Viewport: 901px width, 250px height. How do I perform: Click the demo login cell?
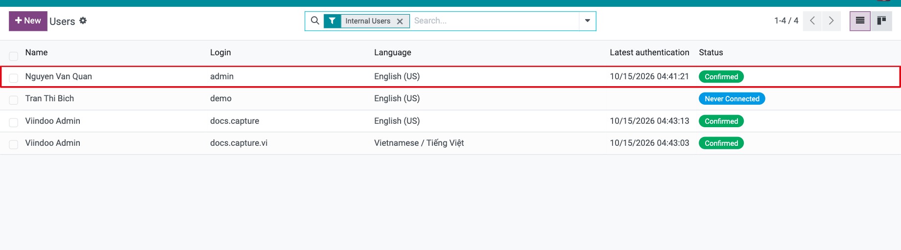pyautogui.click(x=221, y=98)
